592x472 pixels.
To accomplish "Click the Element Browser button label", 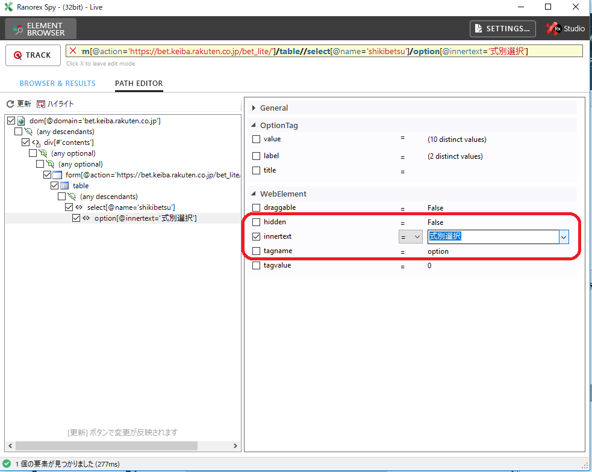I will point(46,29).
